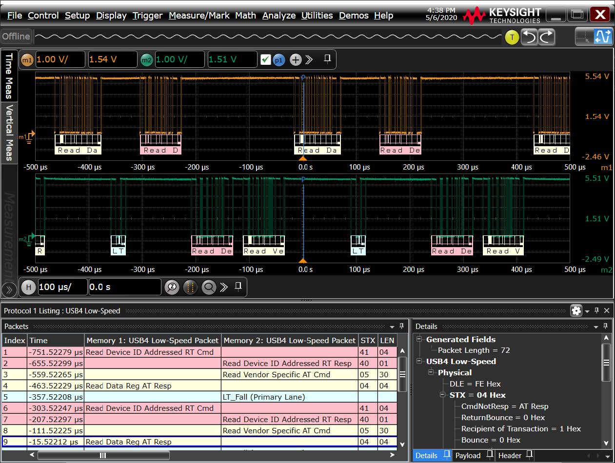Screen dimensions: 615x463
Task: Open the Measure/Mark menu
Action: click(199, 16)
